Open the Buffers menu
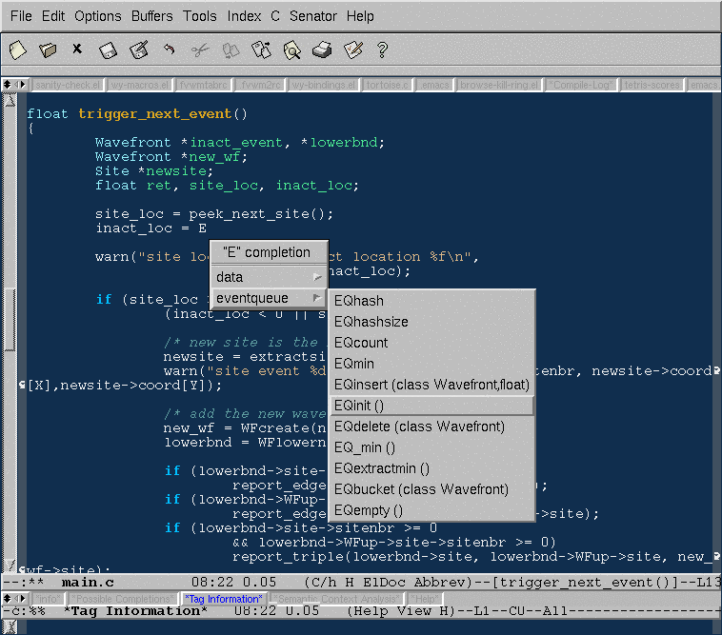This screenshot has height=635, width=722. [151, 16]
